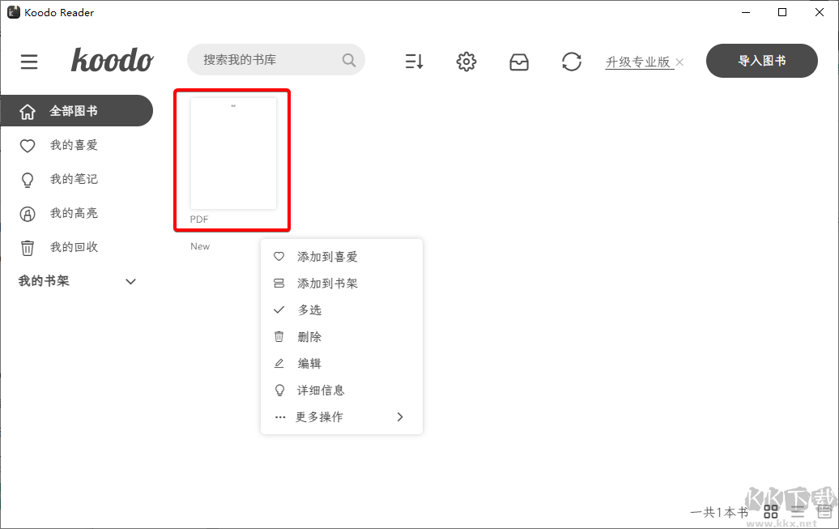
Task: Open the sorting options dropdown
Action: tap(414, 61)
